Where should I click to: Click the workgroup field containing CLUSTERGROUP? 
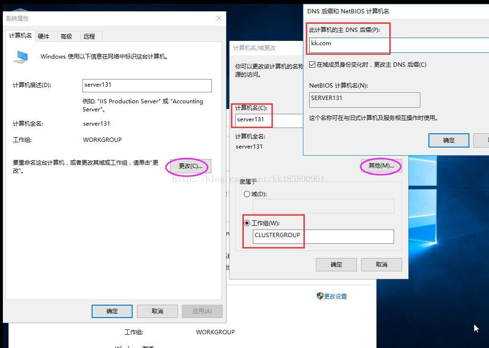pyautogui.click(x=323, y=236)
